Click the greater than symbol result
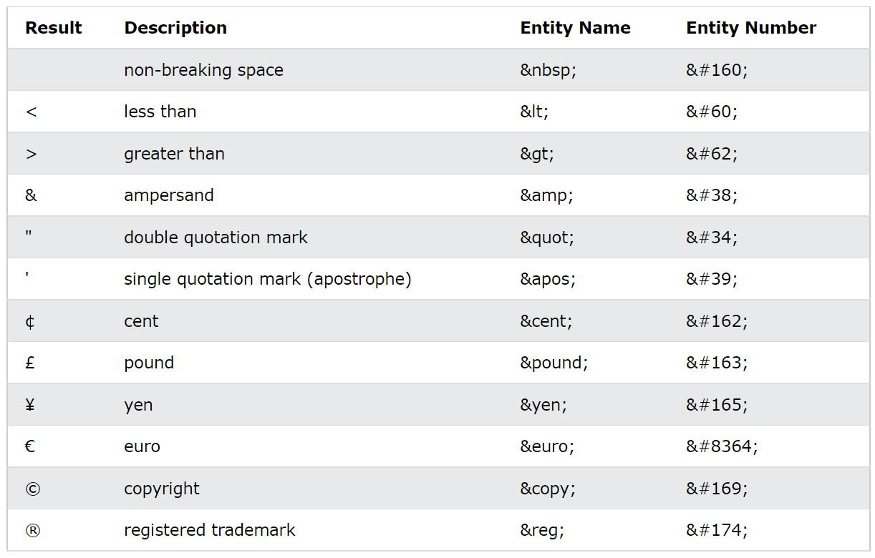875x558 pixels. pyautogui.click(x=31, y=154)
